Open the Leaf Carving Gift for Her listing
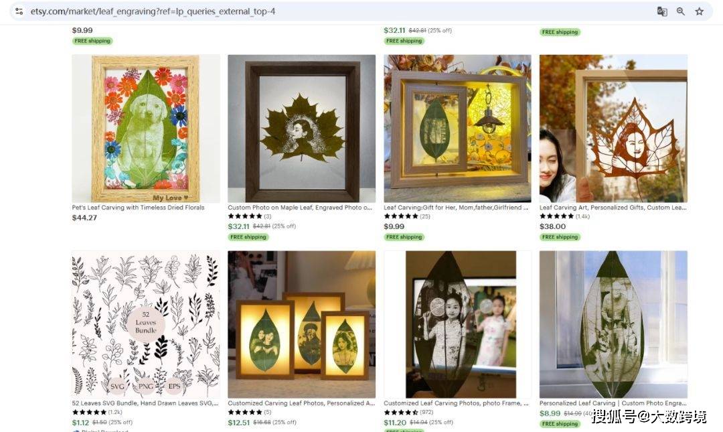The height and width of the screenshot is (432, 723). point(456,208)
